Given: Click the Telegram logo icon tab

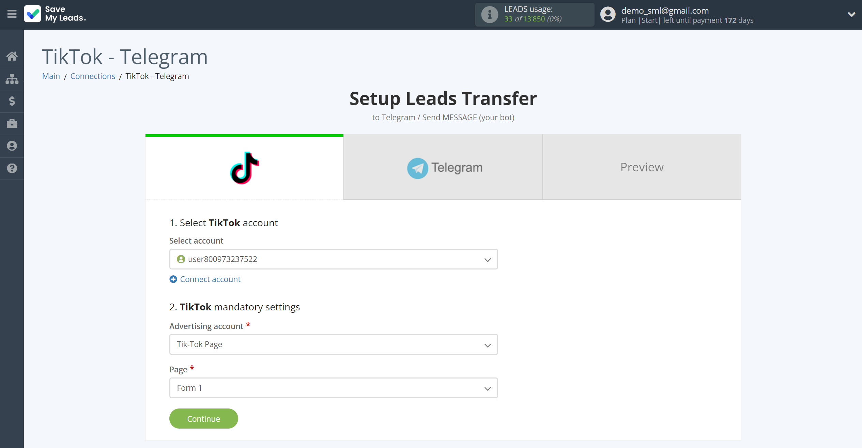Looking at the screenshot, I should pos(418,167).
